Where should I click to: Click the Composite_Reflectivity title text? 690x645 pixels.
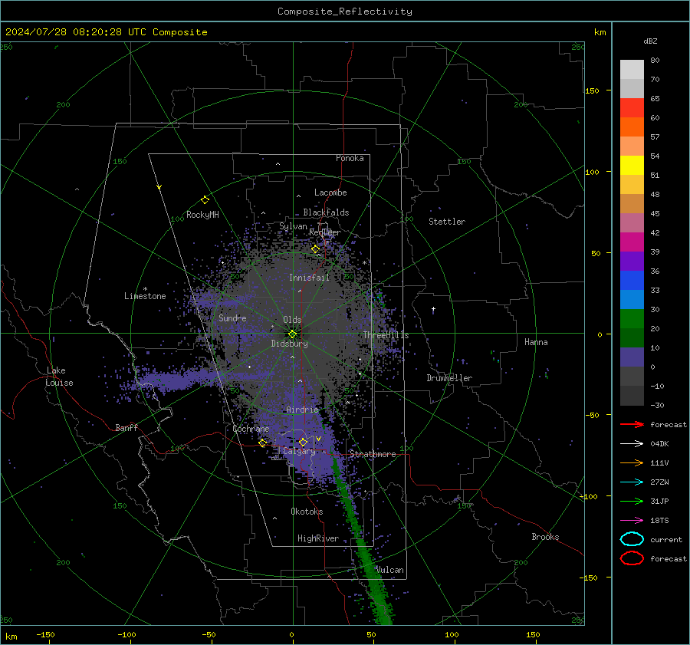pyautogui.click(x=345, y=12)
